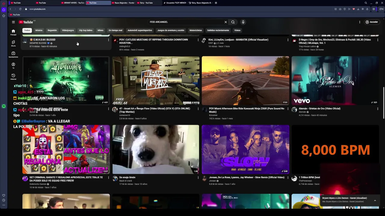Viewport: 385px width, 216px height.
Task: Open options for E.M.H.D.M | BLESSD video
Action: click(108, 40)
